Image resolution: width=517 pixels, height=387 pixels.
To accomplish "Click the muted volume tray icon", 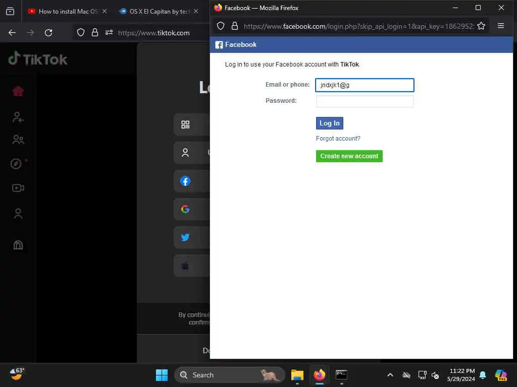I will [x=435, y=375].
